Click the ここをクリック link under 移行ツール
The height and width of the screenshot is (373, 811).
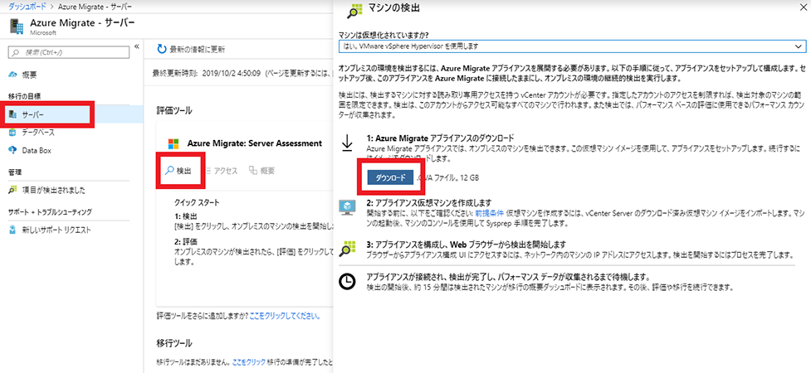pos(249,362)
